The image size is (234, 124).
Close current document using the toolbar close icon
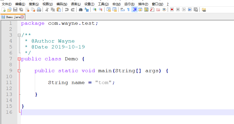[x=27, y=10]
